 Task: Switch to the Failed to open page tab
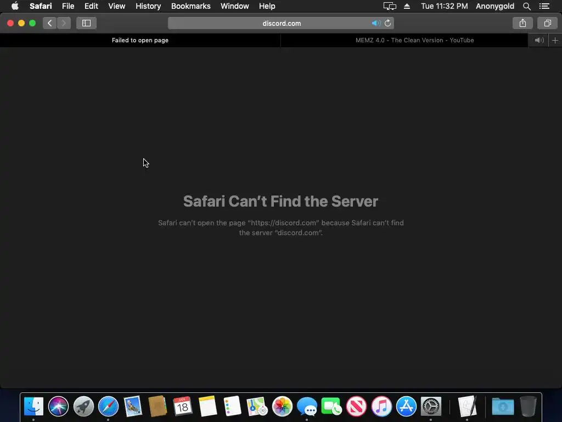(140, 40)
